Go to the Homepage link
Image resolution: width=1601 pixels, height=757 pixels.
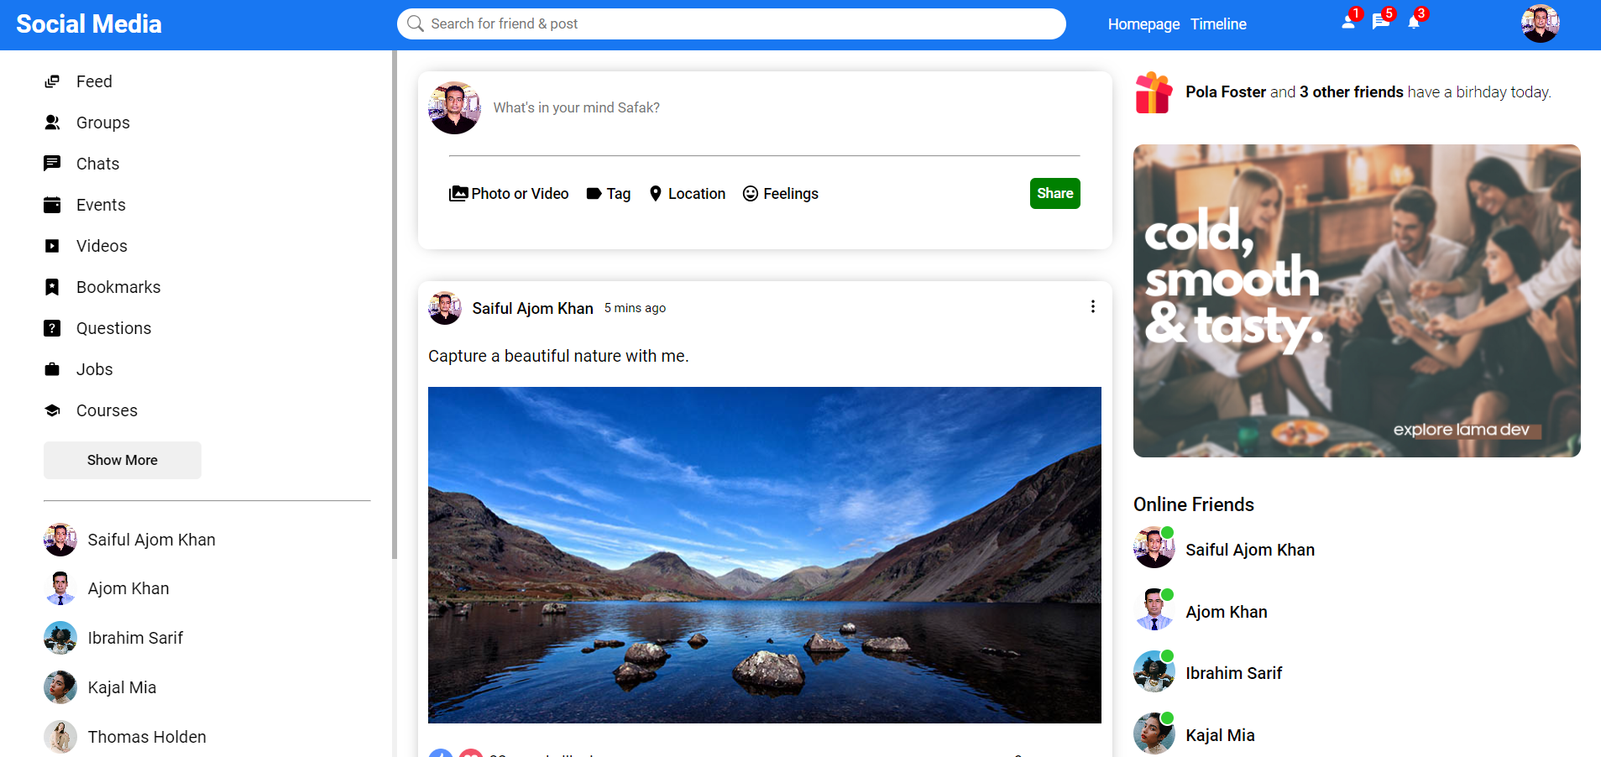click(x=1143, y=24)
